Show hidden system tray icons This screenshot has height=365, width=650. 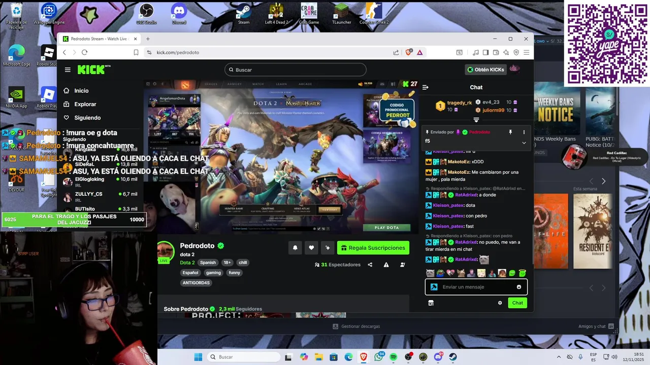(x=559, y=357)
